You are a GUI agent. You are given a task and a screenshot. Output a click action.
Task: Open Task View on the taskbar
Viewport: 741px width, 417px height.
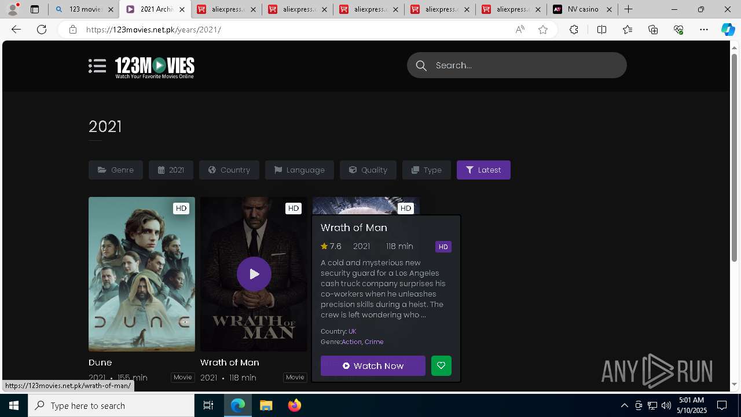tap(208, 405)
